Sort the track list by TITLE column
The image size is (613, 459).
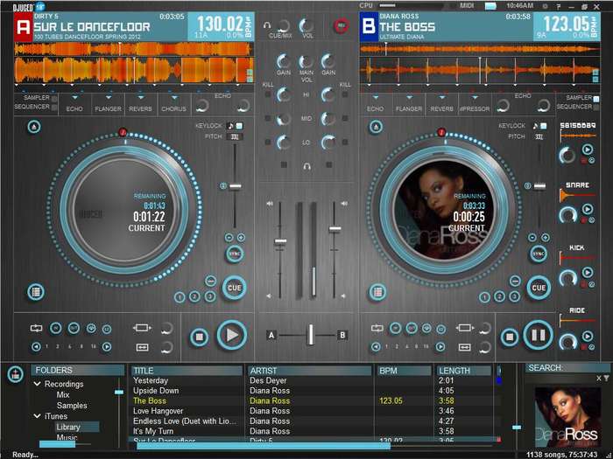tap(187, 371)
